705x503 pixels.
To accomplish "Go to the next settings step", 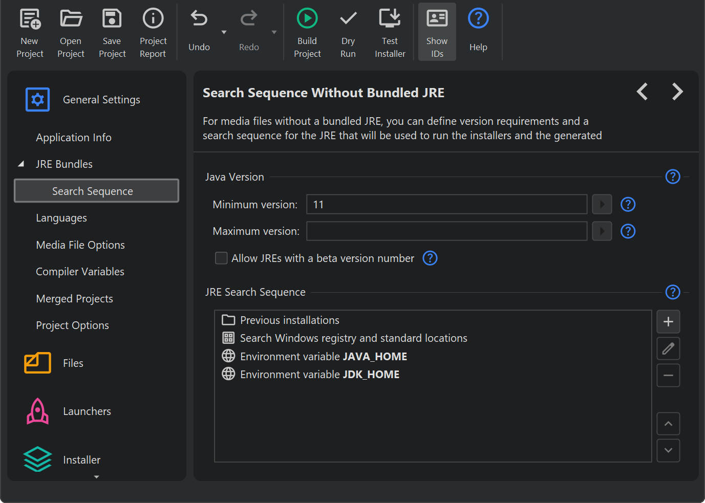I will pyautogui.click(x=677, y=92).
